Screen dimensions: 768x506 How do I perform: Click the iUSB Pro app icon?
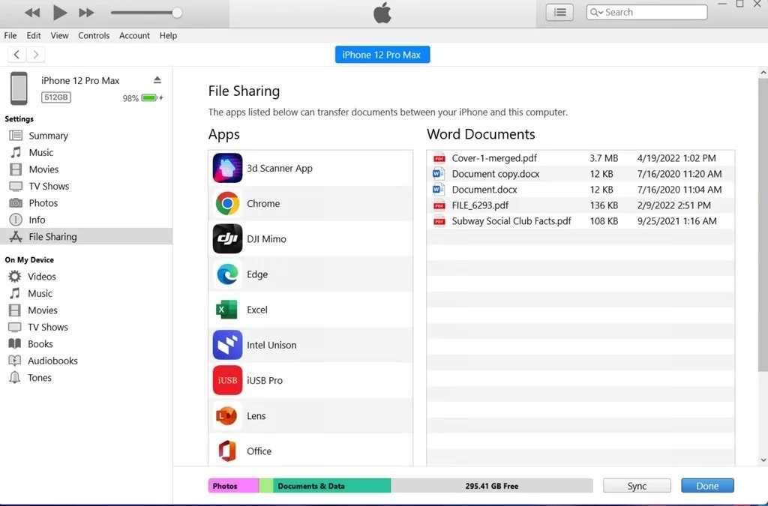[227, 380]
